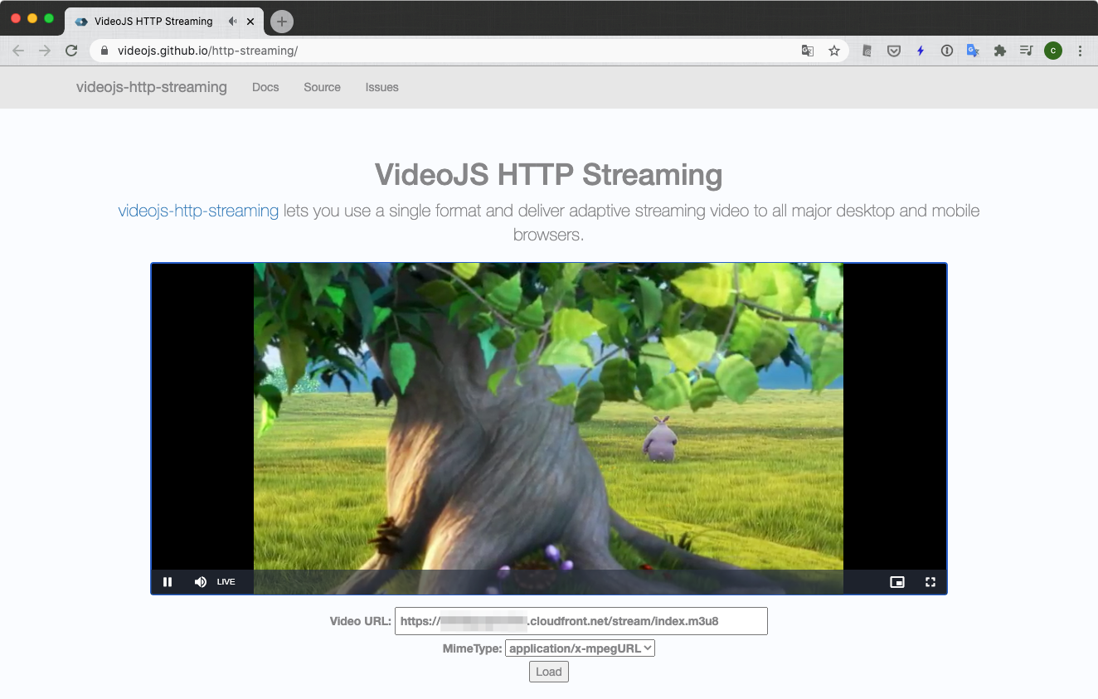Click the videojs-http-streaming brand title
1098x699 pixels.
click(152, 87)
